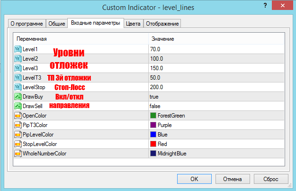The image size is (296, 191).
Task: Switch to the Общие tab
Action: pyautogui.click(x=57, y=24)
